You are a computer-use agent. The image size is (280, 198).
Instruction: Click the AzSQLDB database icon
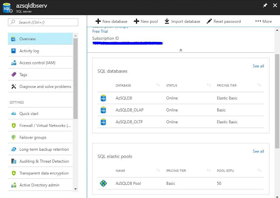(103, 98)
